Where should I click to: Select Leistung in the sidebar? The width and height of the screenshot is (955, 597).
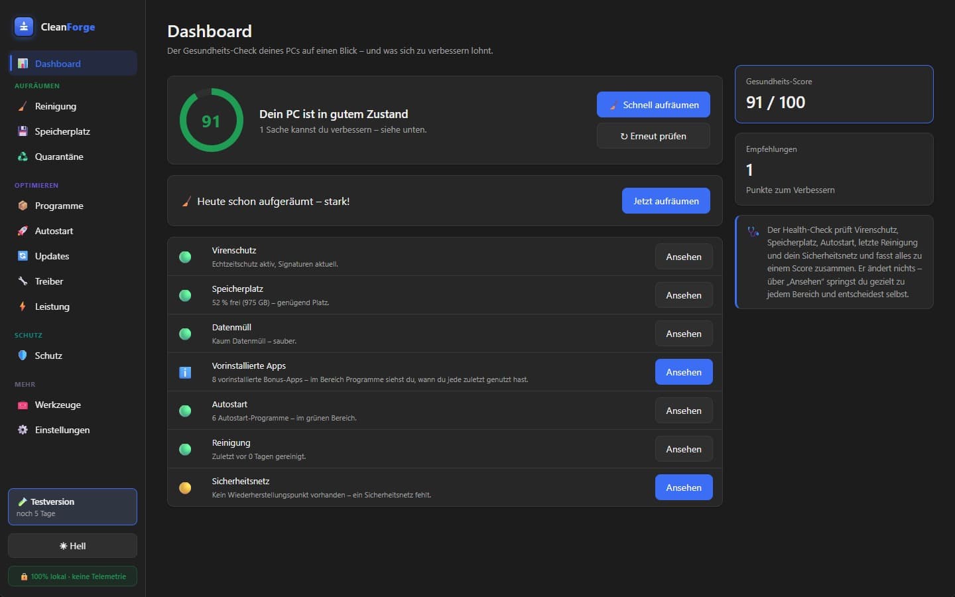pos(72,306)
